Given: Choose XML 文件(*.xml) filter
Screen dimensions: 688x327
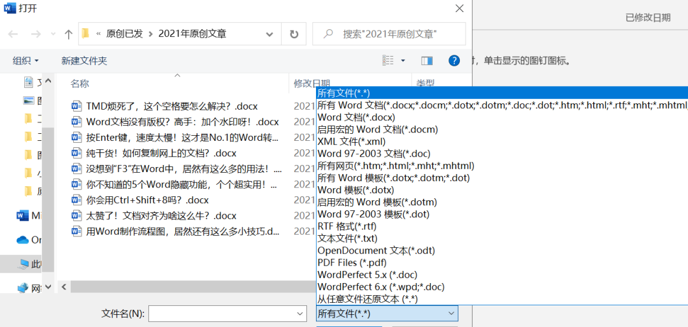Looking at the screenshot, I should [502, 142].
